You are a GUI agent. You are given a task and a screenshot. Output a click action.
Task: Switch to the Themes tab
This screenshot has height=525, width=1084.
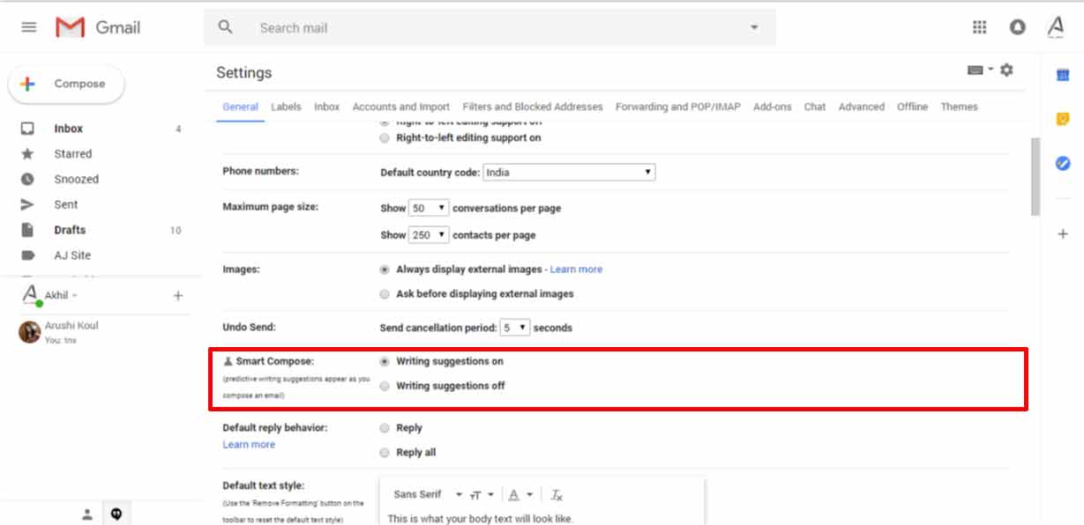960,107
